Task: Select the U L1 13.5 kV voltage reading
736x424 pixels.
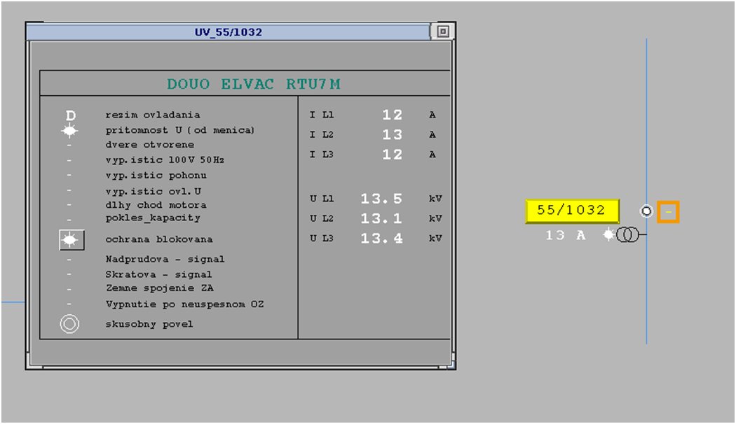Action: coord(381,199)
